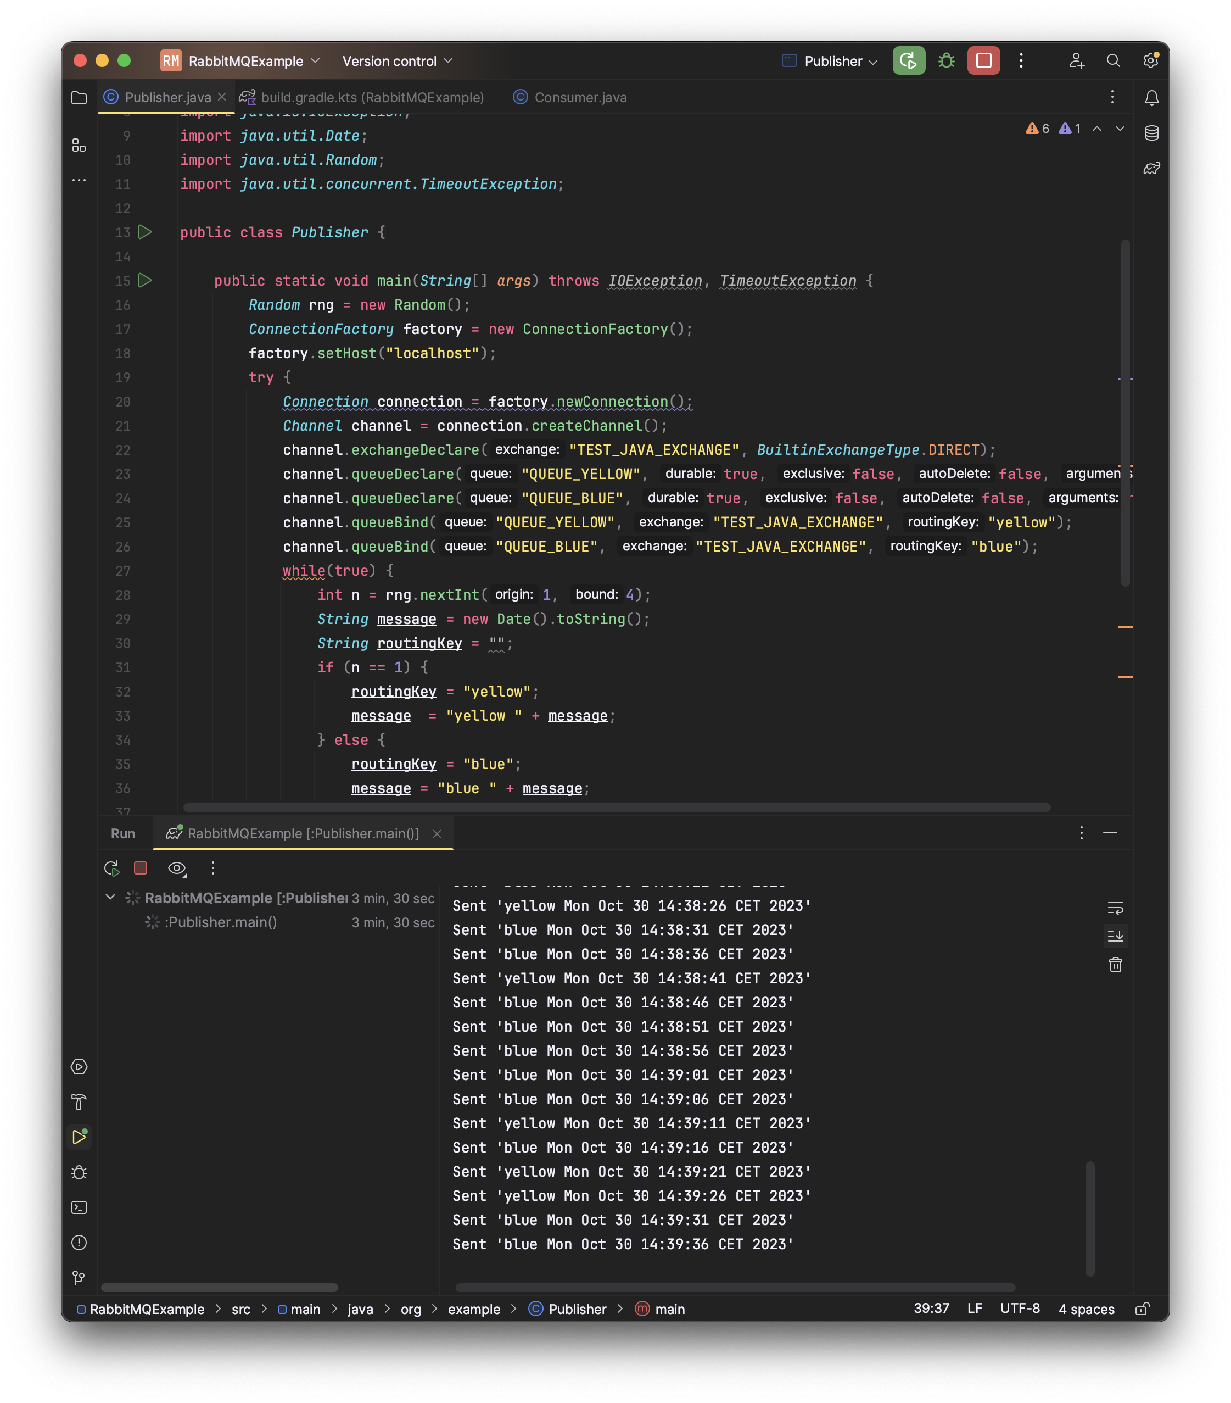
Task: Click the 1 weak warning indicator
Action: pyautogui.click(x=1070, y=129)
